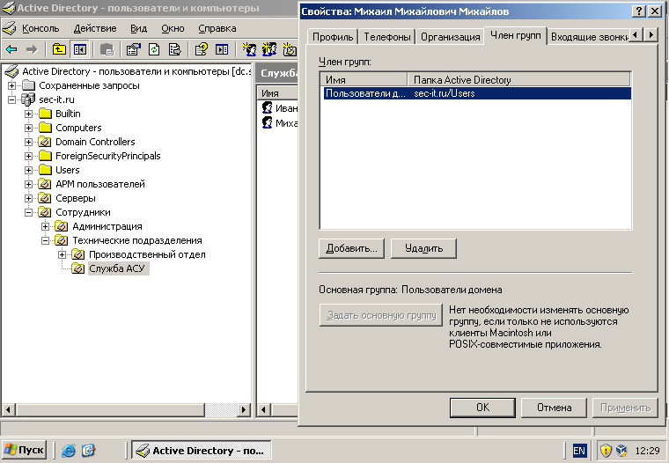This screenshot has height=463, width=669.
Task: Click the Имя column header in group list
Action: click(364, 80)
